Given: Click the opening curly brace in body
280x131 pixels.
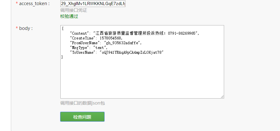Looking at the screenshot, I should pyautogui.click(x=63, y=29).
